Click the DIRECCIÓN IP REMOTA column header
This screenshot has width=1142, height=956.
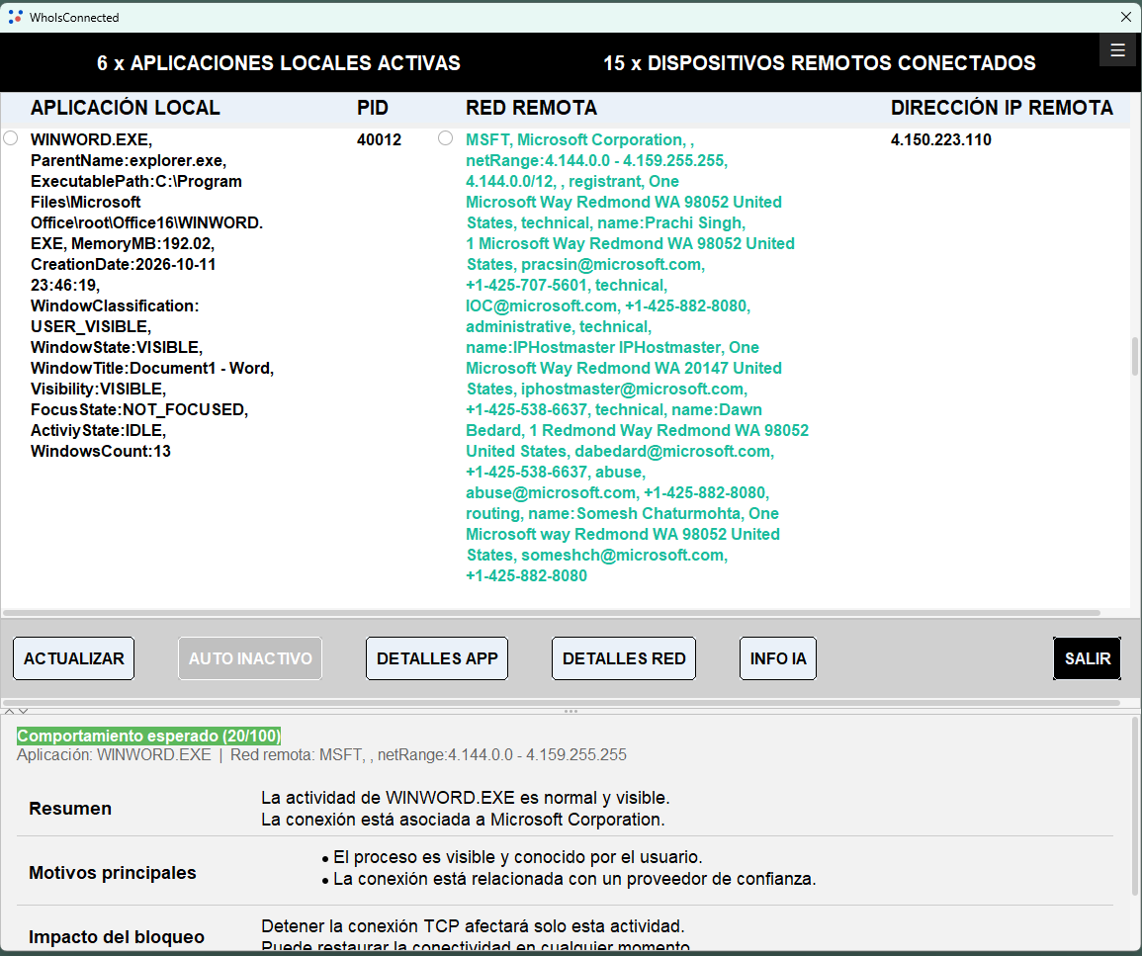tap(1002, 108)
